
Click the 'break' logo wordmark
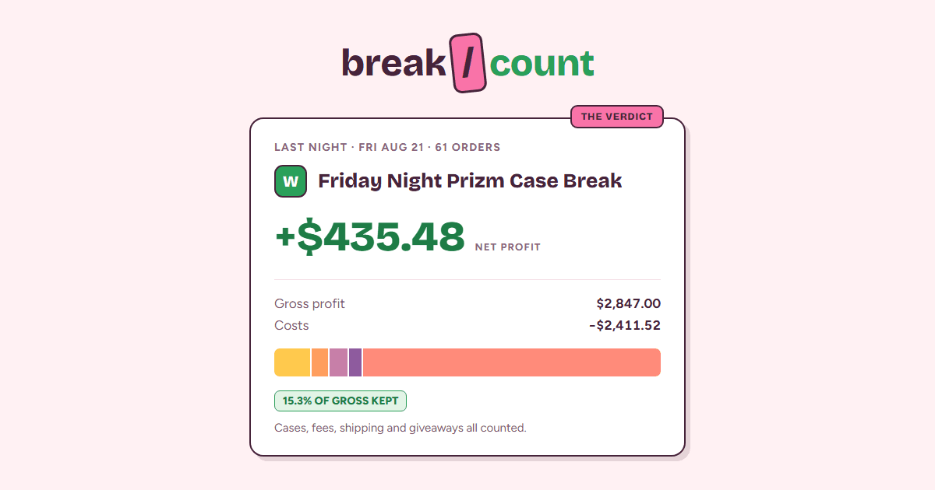[393, 63]
